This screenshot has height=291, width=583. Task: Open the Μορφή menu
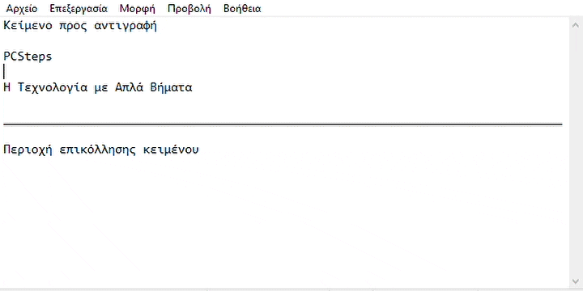click(138, 9)
